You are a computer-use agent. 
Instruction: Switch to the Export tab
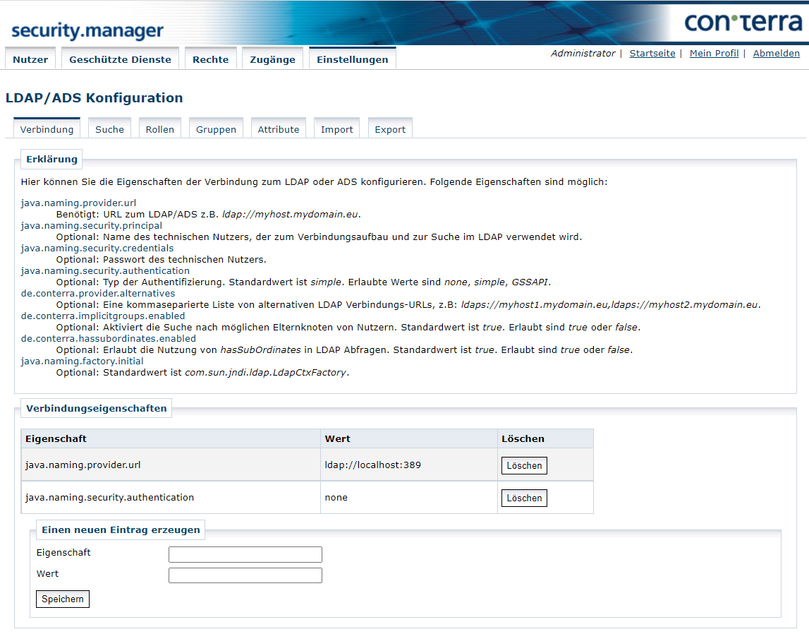(x=390, y=129)
